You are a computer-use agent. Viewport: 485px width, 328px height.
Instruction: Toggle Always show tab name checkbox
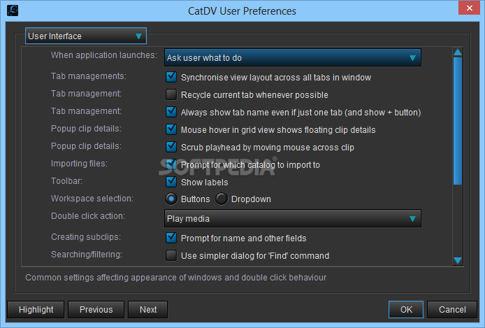click(x=171, y=112)
